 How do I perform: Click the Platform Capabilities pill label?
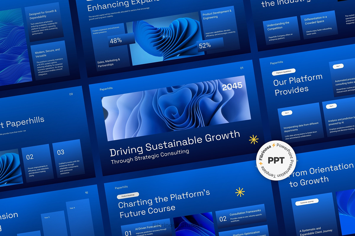click(284, 71)
